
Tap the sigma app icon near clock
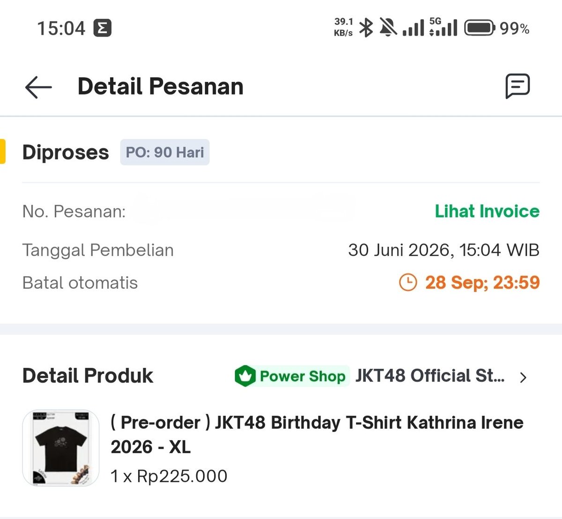pyautogui.click(x=102, y=28)
